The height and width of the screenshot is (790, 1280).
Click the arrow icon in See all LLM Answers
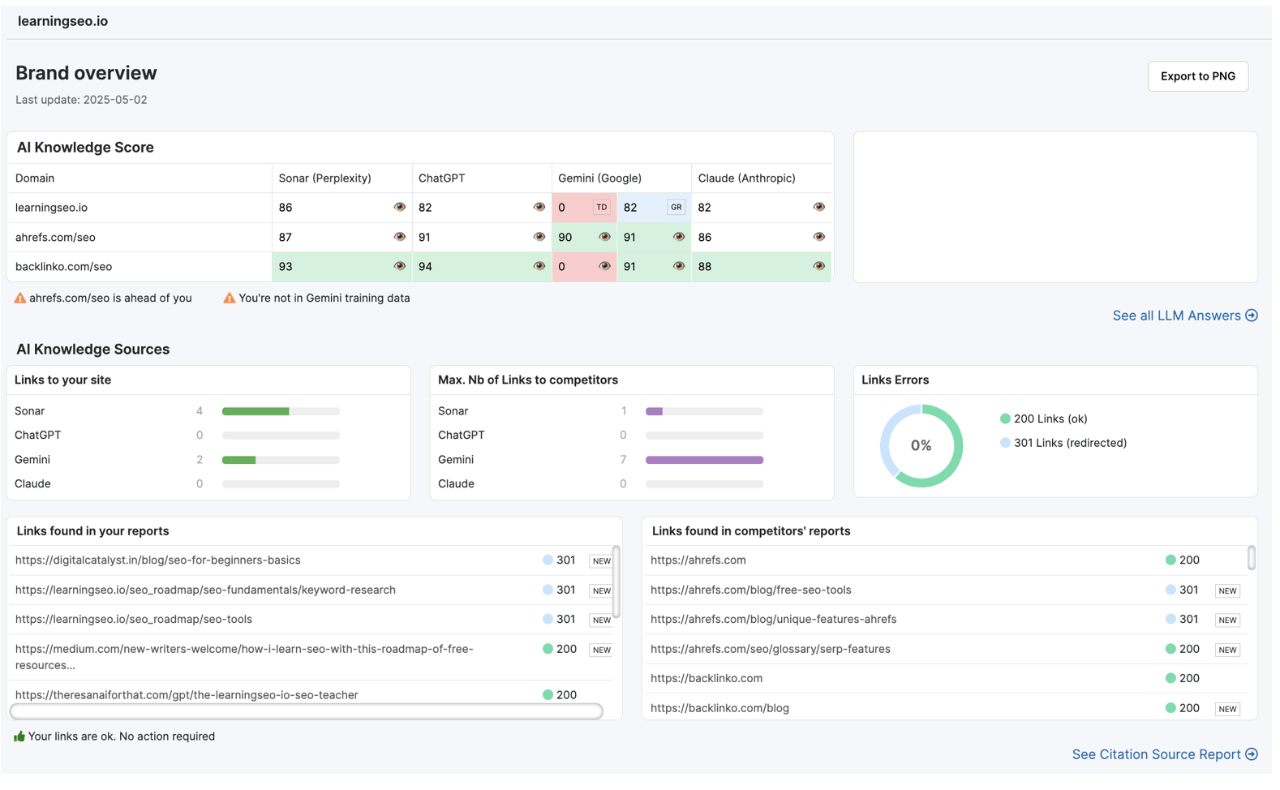tap(1252, 316)
